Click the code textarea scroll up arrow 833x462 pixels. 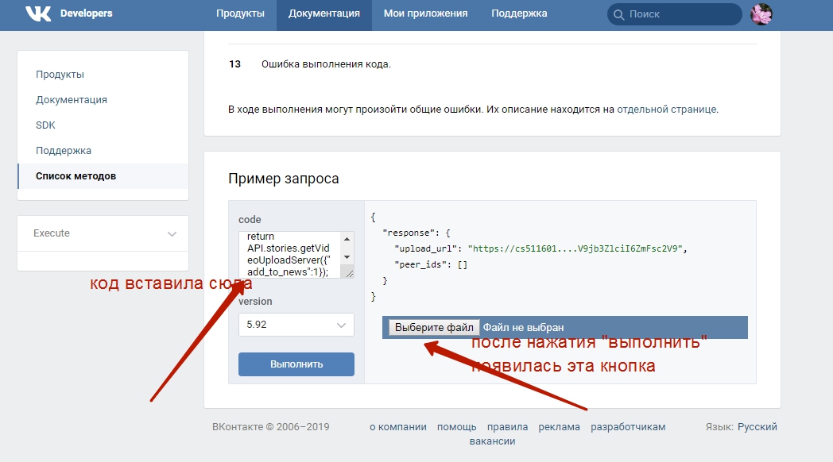click(x=347, y=239)
